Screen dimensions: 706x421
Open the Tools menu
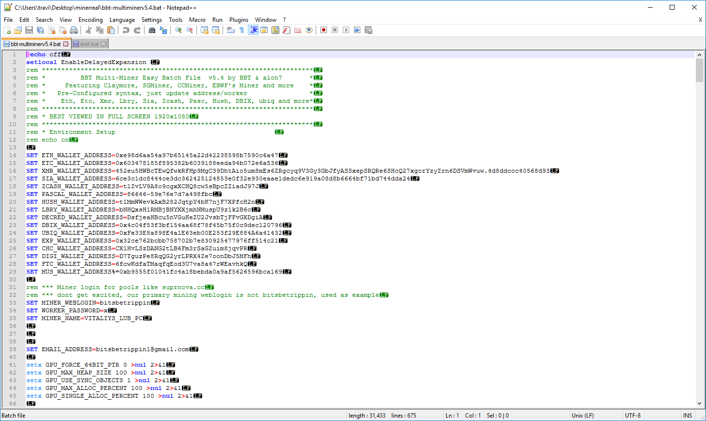coord(176,20)
